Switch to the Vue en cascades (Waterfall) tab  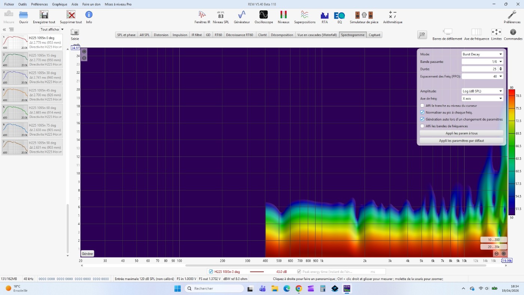pos(317,35)
